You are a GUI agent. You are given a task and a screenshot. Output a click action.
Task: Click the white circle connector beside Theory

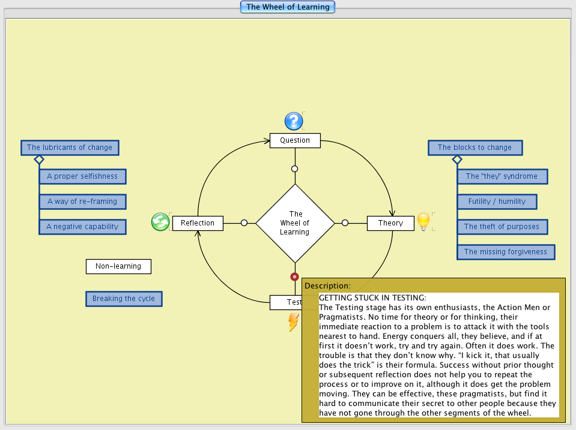(x=345, y=223)
